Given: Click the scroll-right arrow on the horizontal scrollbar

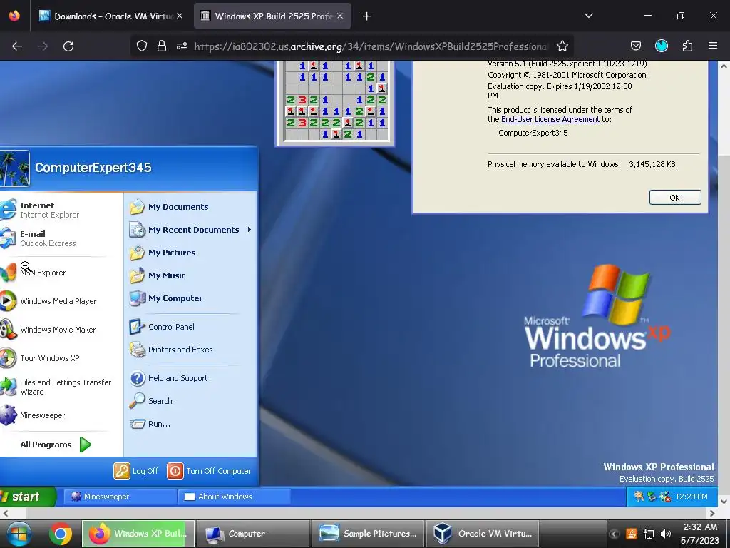Looking at the screenshot, I should 712,514.
